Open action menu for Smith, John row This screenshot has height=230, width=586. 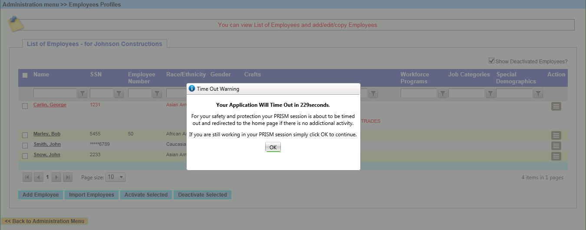coord(556,146)
